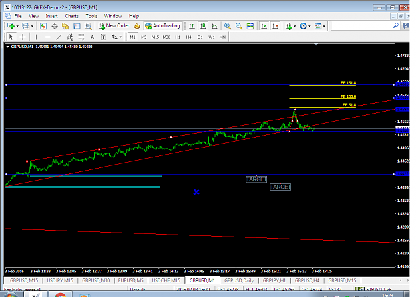Screen dimensions: 416x297
Task: Click the search magnifier icon
Action: click(396, 26)
